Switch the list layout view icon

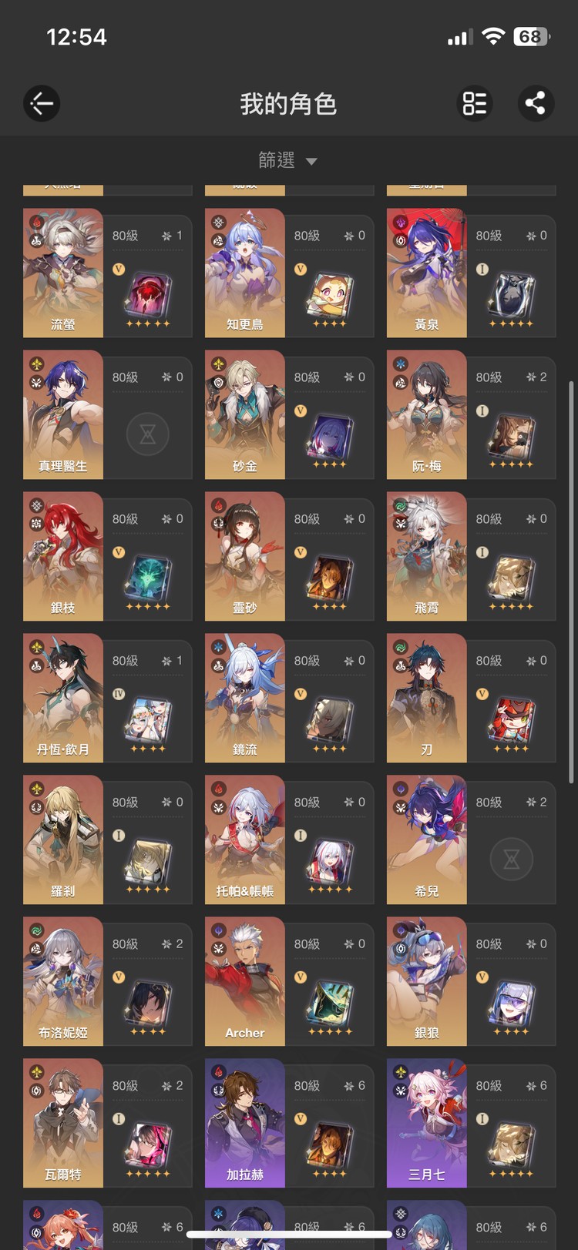coord(475,103)
